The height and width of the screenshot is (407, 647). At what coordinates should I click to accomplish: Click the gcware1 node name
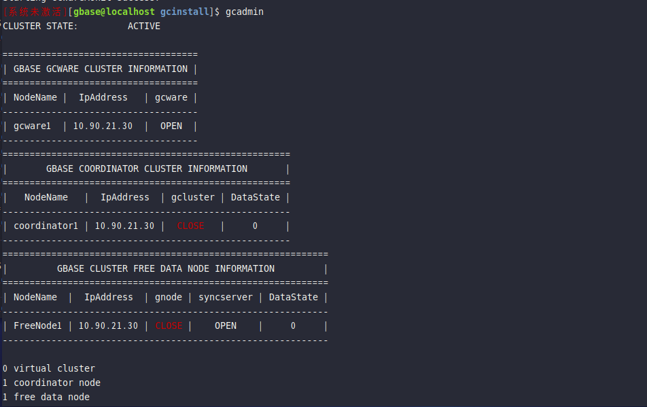pyautogui.click(x=32, y=126)
